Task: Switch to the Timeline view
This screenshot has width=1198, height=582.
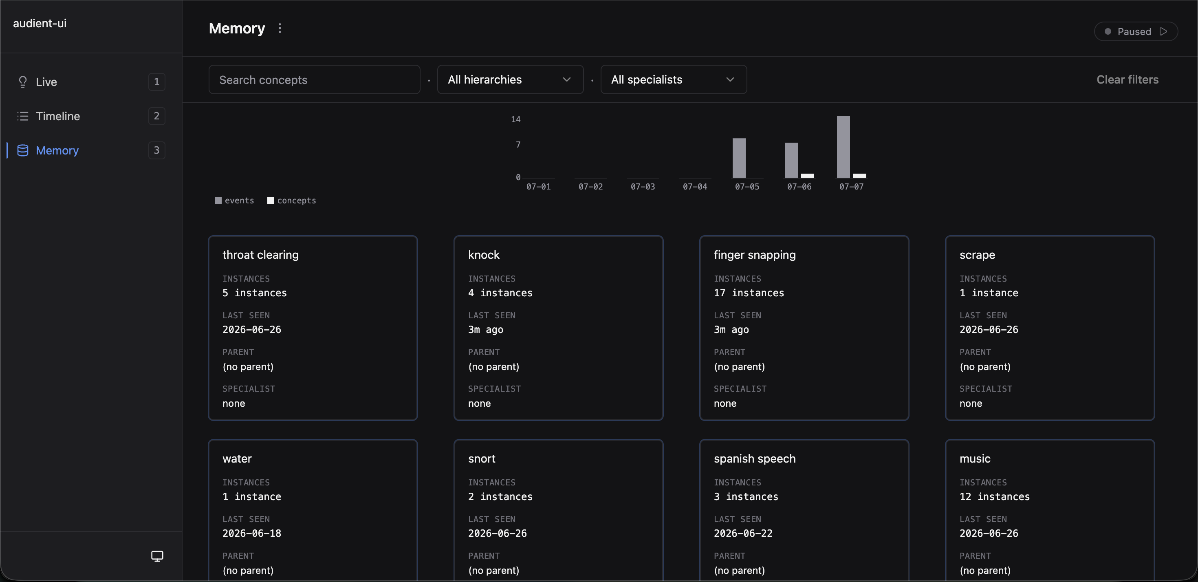Action: (91, 116)
